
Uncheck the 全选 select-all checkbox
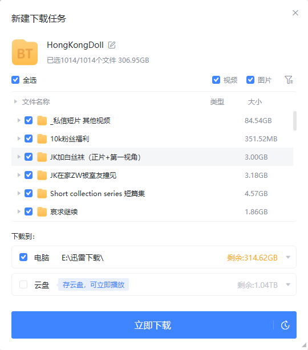click(x=15, y=80)
